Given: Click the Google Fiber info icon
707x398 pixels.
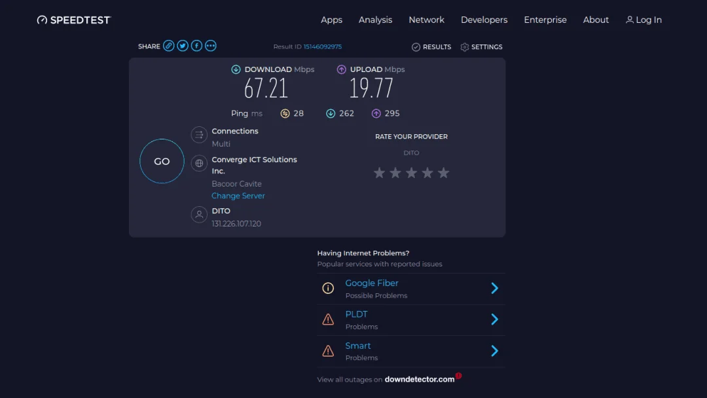Looking at the screenshot, I should pos(328,288).
